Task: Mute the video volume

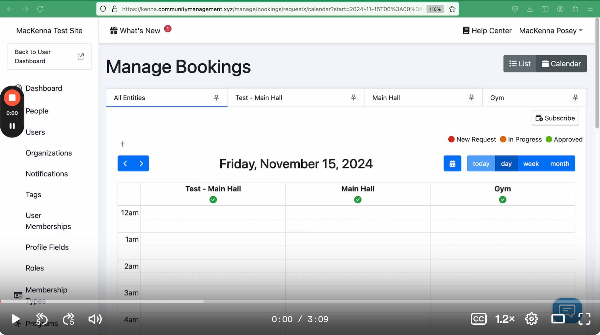Action: click(x=95, y=319)
